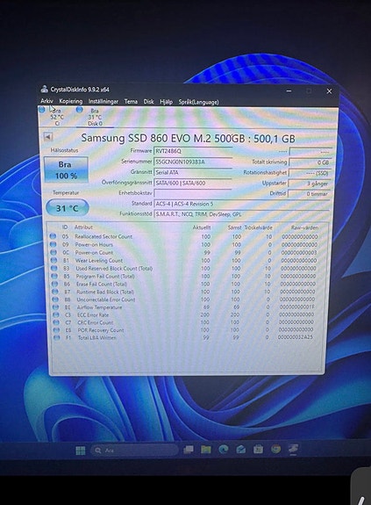
Task: Click the Aktuellt column header
Action: (x=202, y=227)
